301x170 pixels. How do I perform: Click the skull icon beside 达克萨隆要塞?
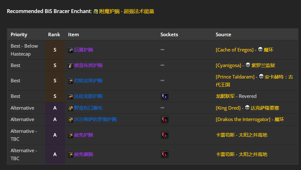click(x=247, y=108)
